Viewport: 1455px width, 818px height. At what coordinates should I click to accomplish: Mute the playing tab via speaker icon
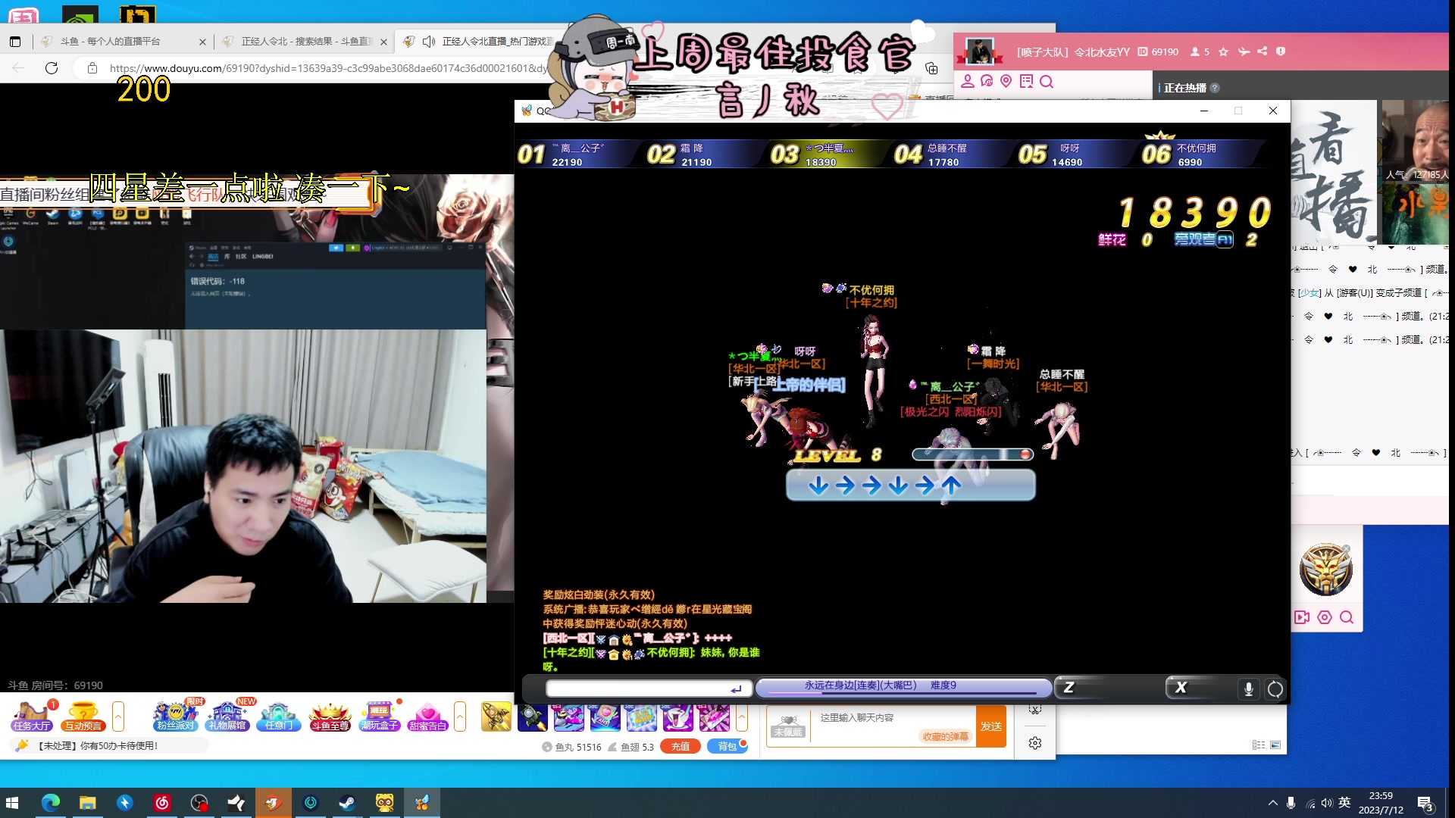(x=429, y=41)
